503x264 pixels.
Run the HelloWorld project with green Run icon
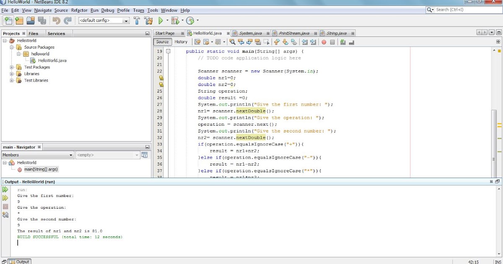[161, 20]
